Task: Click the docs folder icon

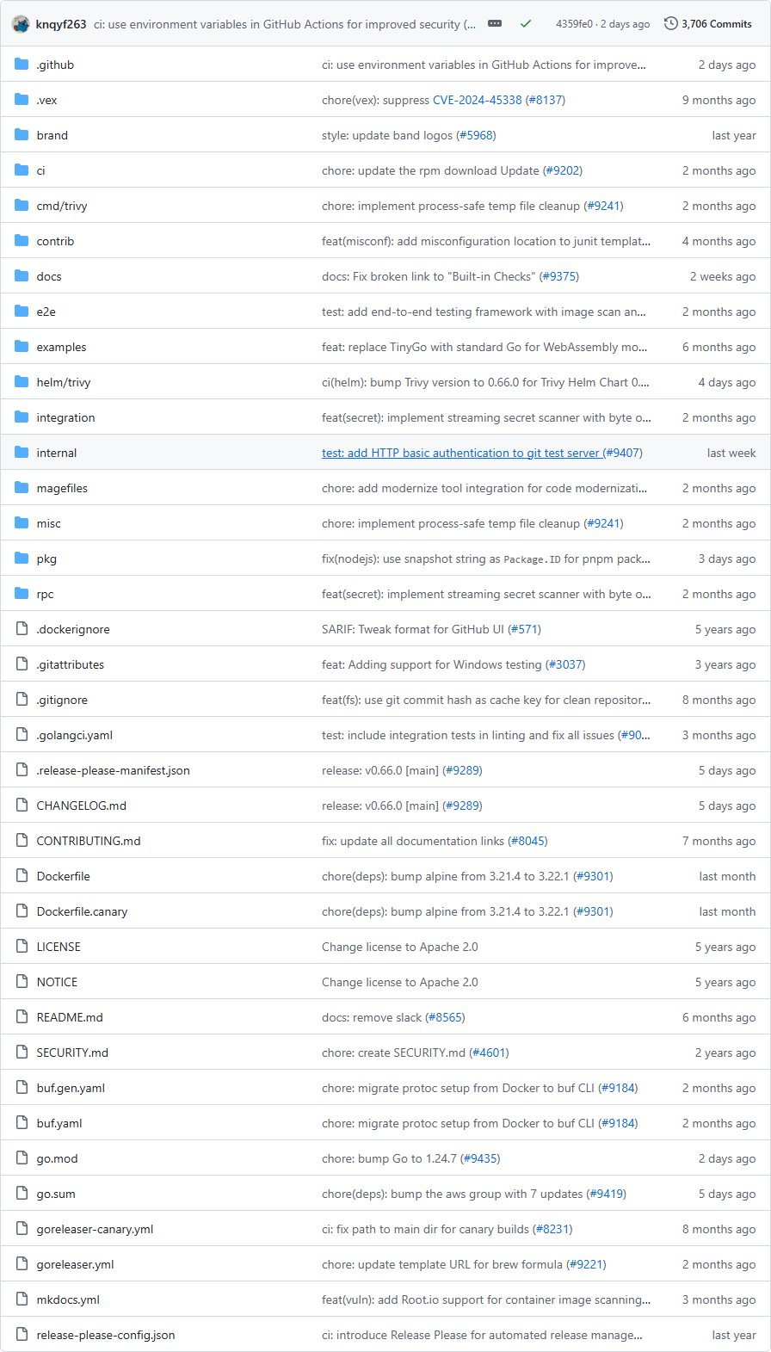Action: (22, 276)
